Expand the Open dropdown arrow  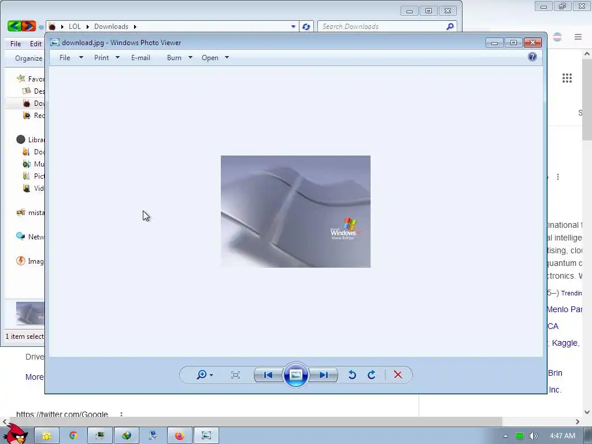pyautogui.click(x=227, y=57)
